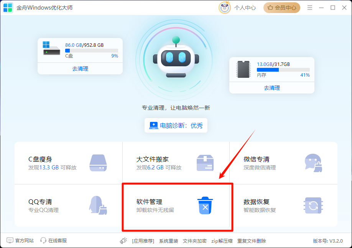Image resolution: width=352 pixels, height=248 pixels.
Task: Click the 智能数据恢复 subtitle
Action: [x=260, y=210]
